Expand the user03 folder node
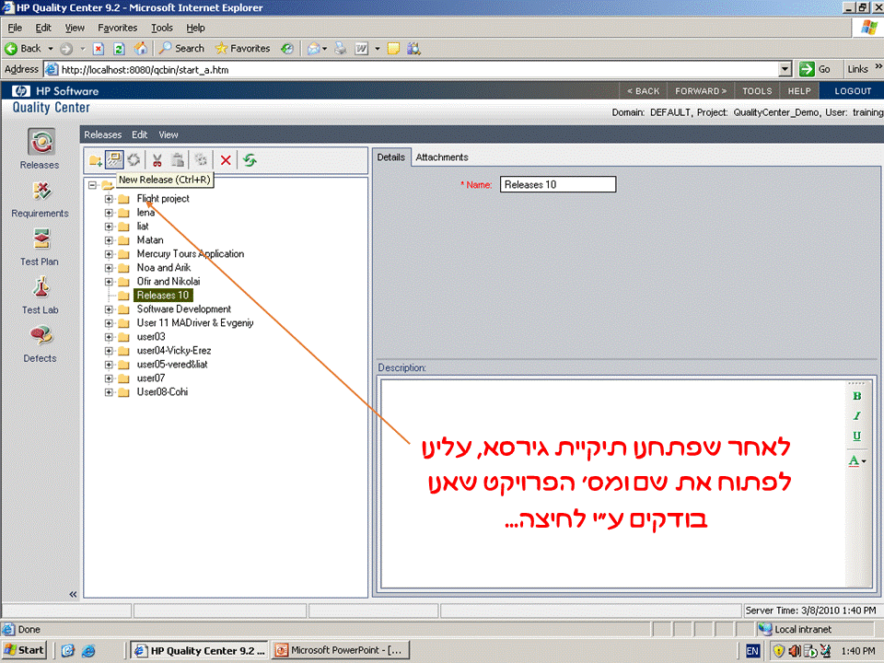Screen dimensions: 884x663 pyautogui.click(x=109, y=337)
